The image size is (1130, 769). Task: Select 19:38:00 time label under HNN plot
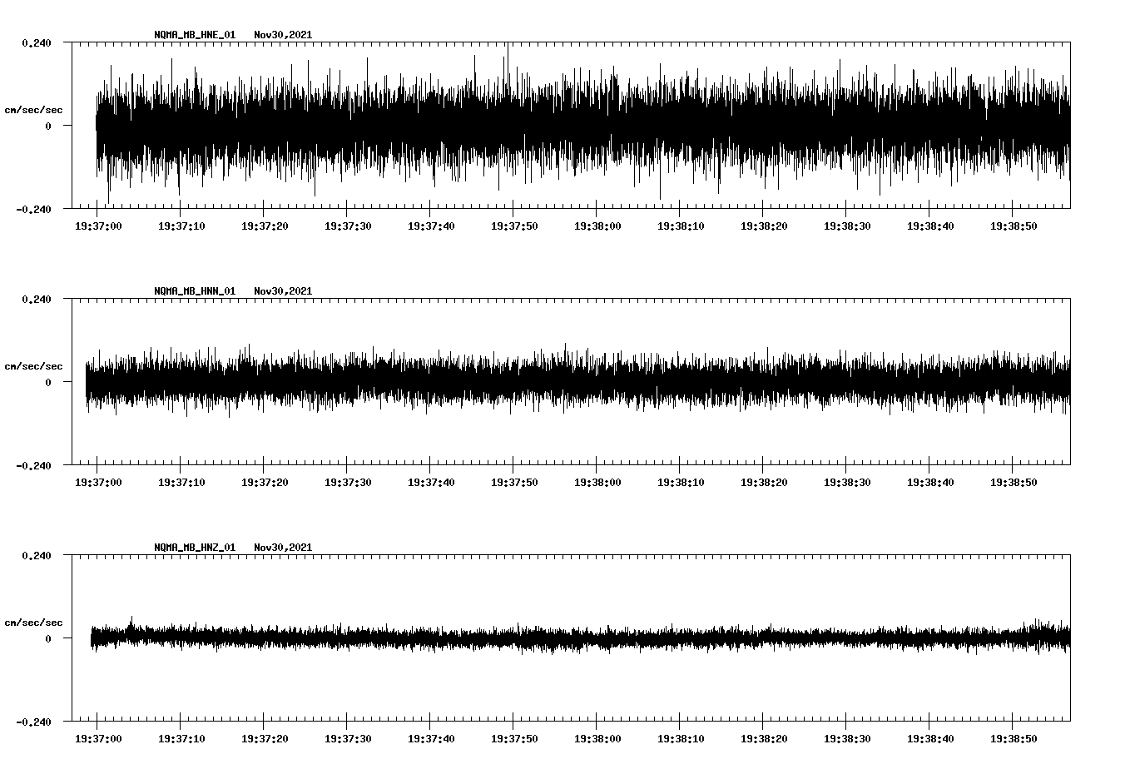pyautogui.click(x=597, y=483)
